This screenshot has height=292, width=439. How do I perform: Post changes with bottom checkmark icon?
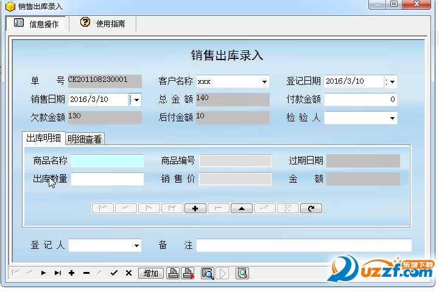(x=114, y=273)
